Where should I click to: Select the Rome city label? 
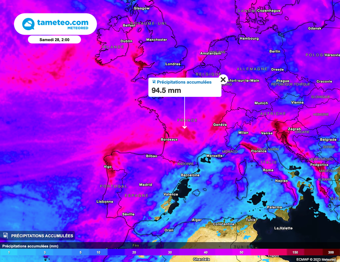268,170
